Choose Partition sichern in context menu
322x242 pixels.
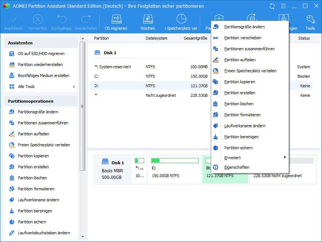pos(250,148)
